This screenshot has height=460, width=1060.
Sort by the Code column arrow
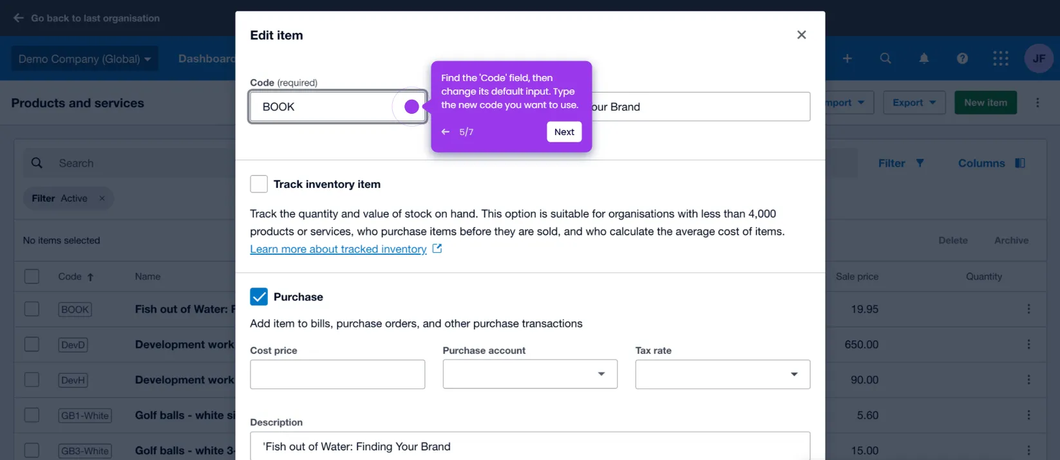(x=90, y=277)
